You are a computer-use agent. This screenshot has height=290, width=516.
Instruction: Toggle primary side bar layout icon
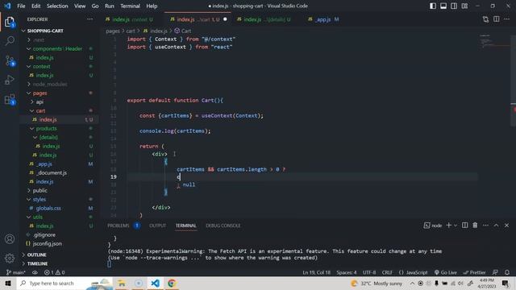[433, 6]
